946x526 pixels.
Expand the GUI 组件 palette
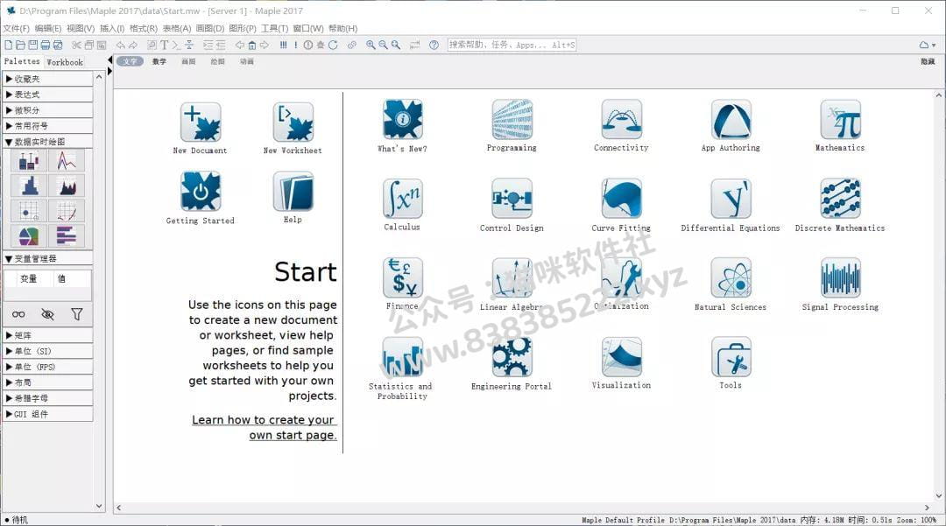point(47,414)
